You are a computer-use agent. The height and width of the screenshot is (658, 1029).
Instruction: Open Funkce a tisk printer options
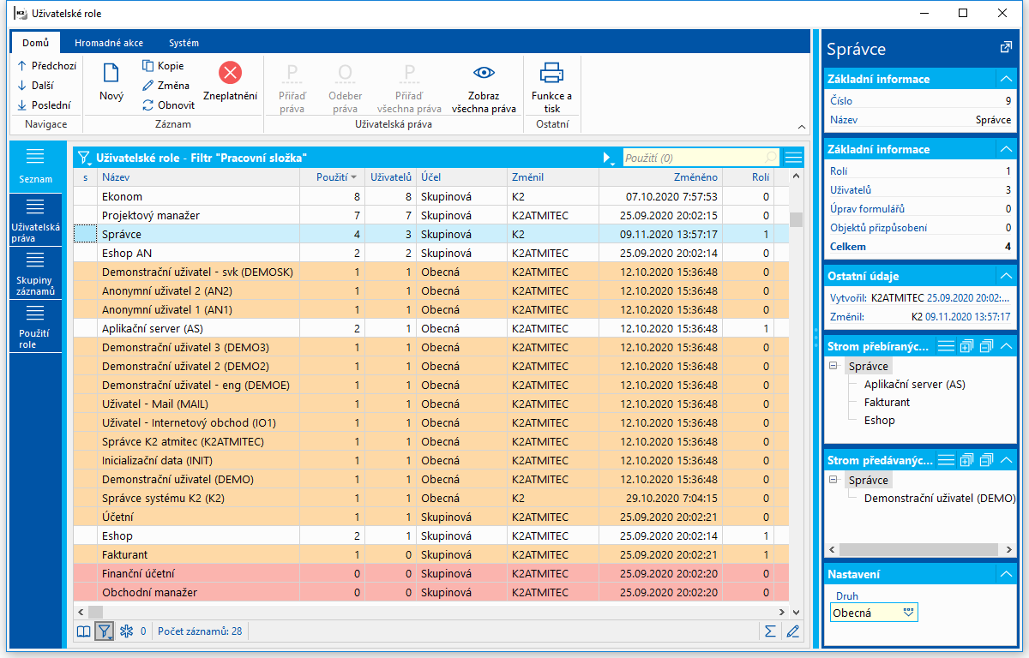coord(551,87)
